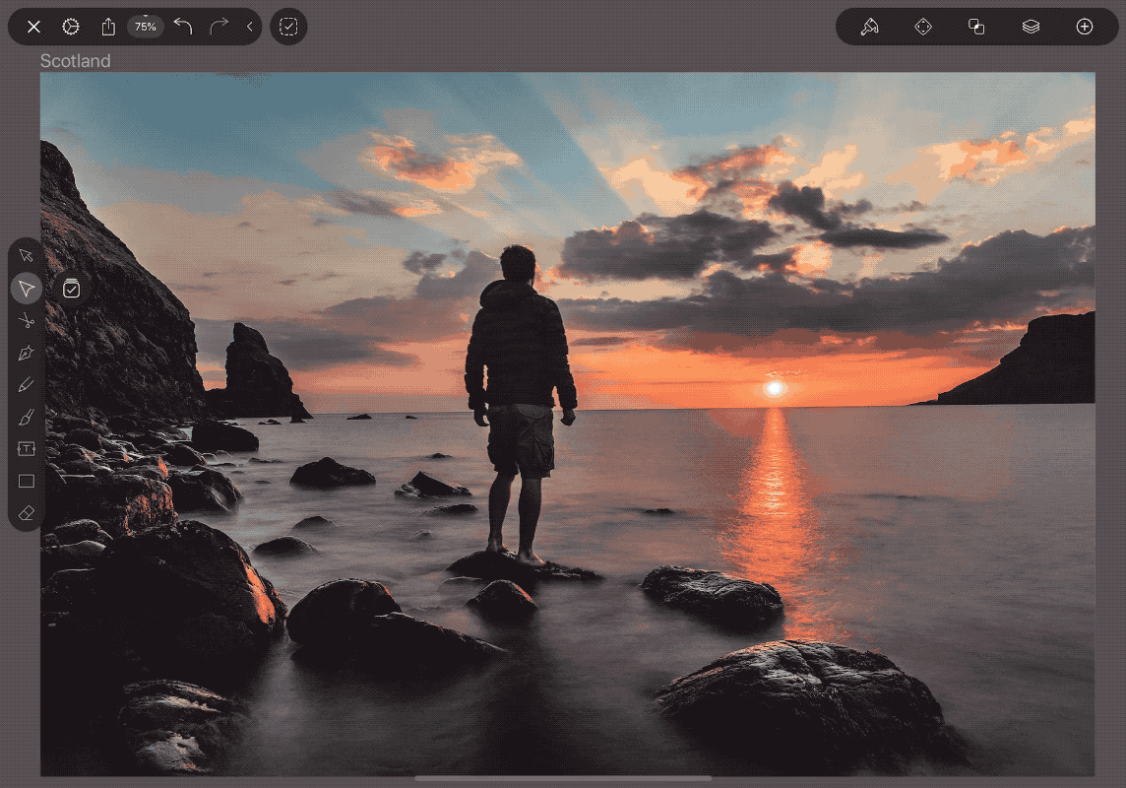The image size is (1126, 788).
Task: Open the Arrange inspector tab
Action: coord(923,27)
